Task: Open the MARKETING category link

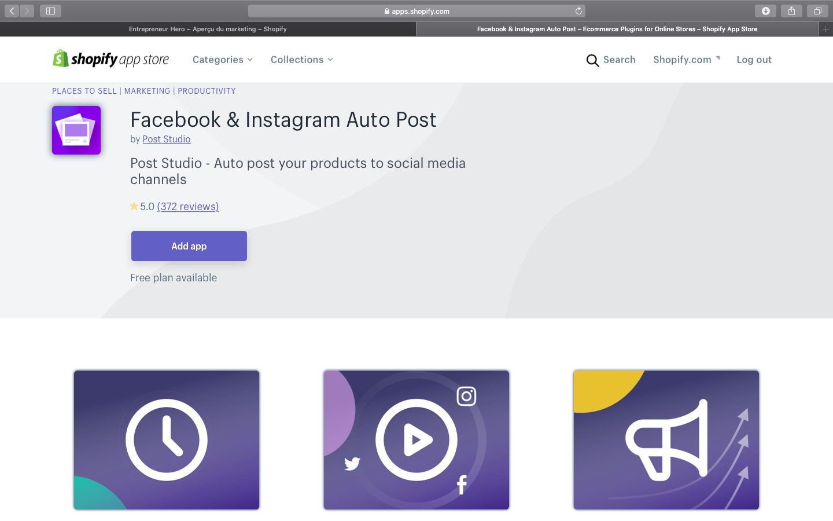Action: pyautogui.click(x=147, y=91)
